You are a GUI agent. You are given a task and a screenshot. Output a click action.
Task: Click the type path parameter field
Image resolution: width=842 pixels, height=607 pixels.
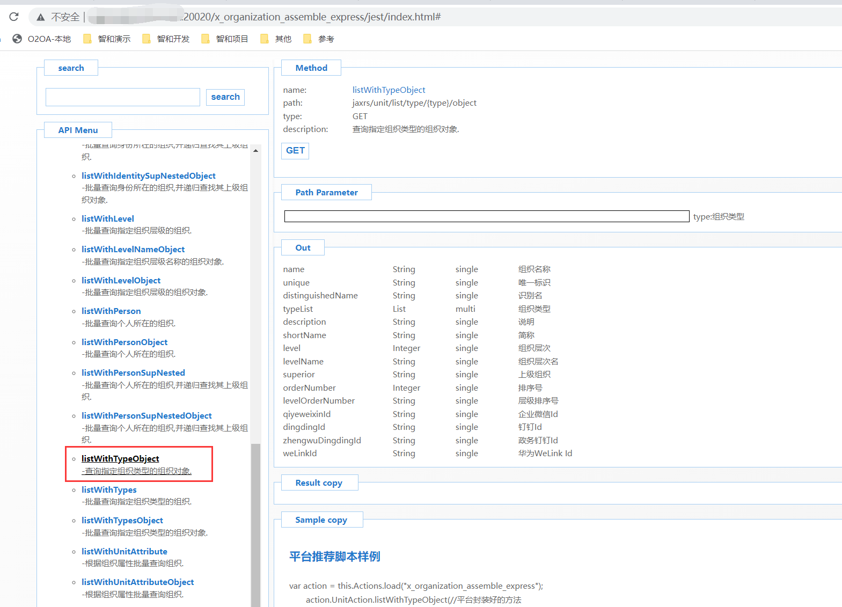pyautogui.click(x=486, y=216)
